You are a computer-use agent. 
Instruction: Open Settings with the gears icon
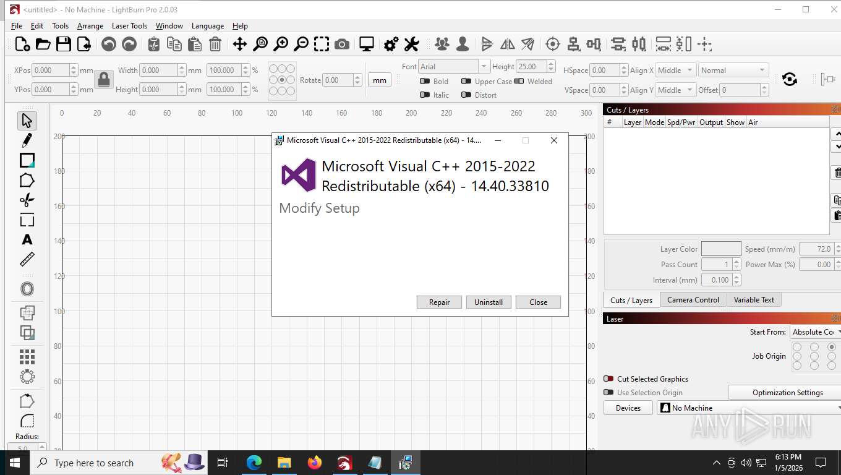[391, 44]
